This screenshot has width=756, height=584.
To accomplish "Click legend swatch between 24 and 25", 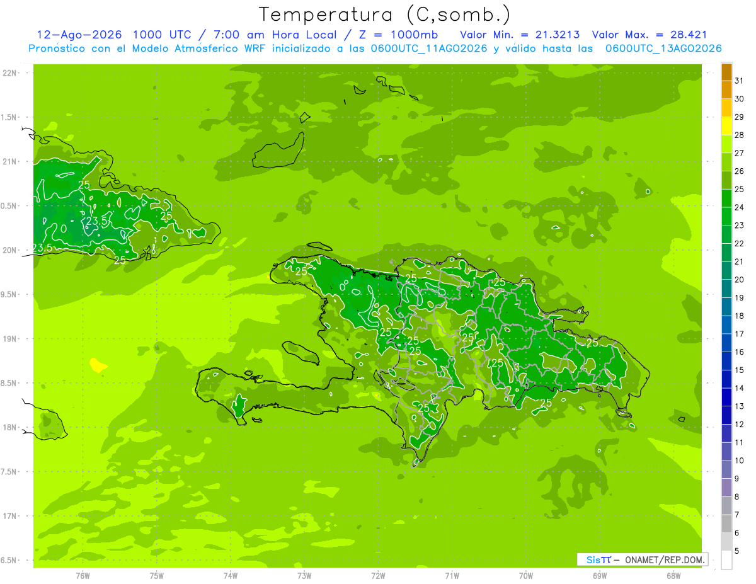I will [726, 198].
